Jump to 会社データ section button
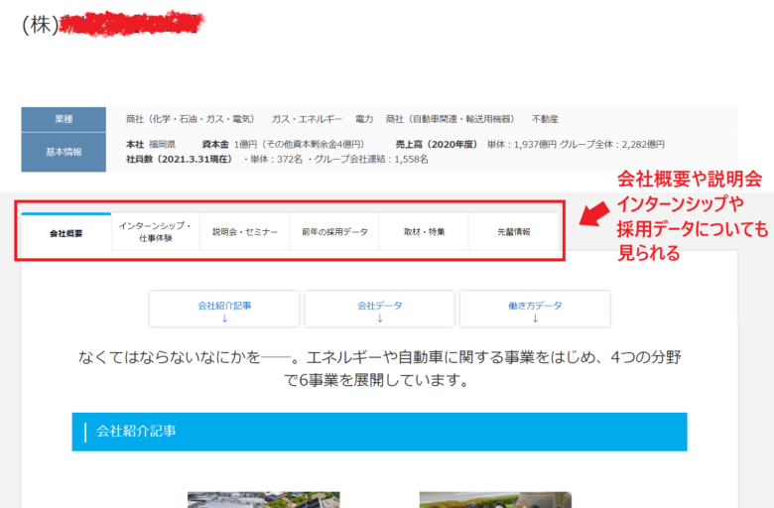774x508 pixels. click(380, 309)
